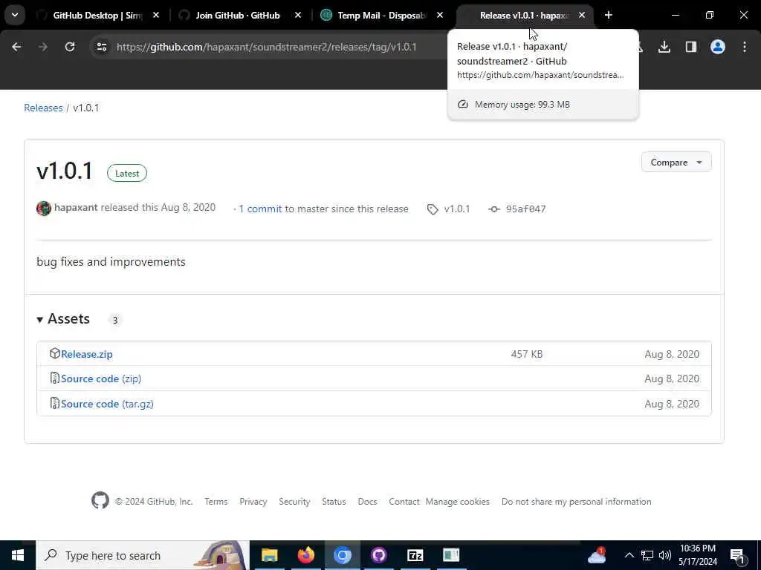Open the Contact footer link
Screen dimensions: 761x570
pyautogui.click(x=404, y=502)
